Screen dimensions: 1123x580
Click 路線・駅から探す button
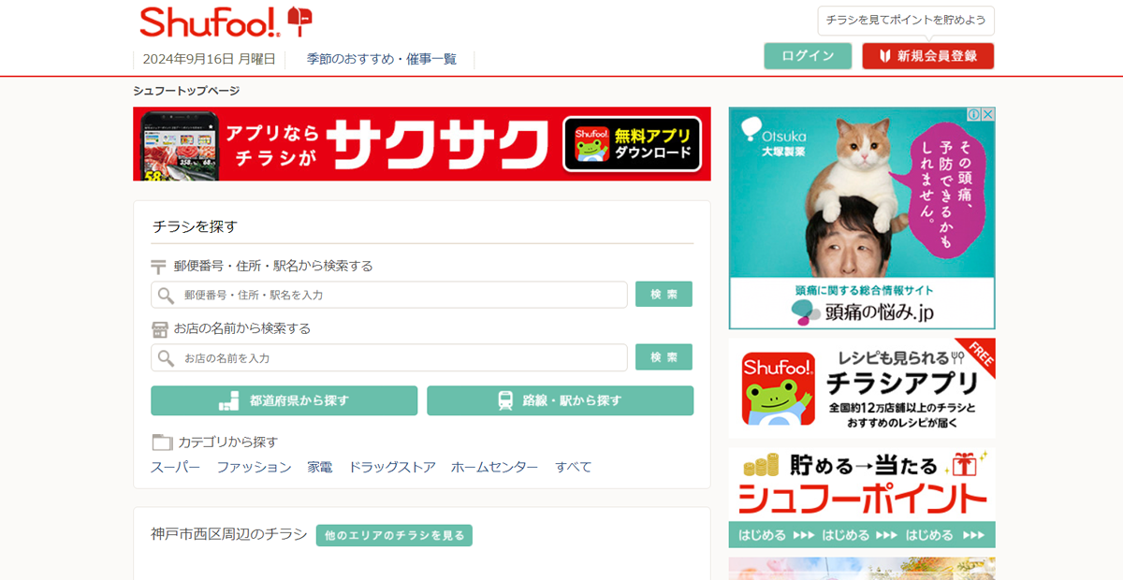click(560, 400)
